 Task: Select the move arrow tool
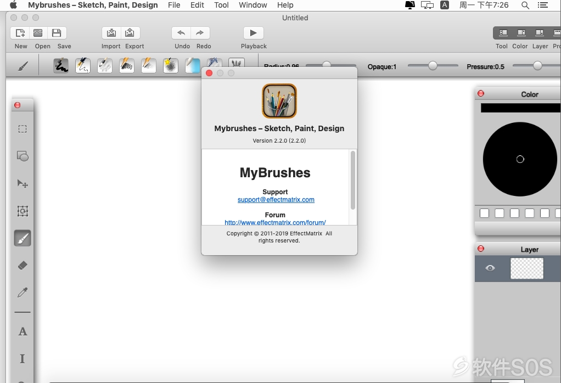tap(23, 184)
